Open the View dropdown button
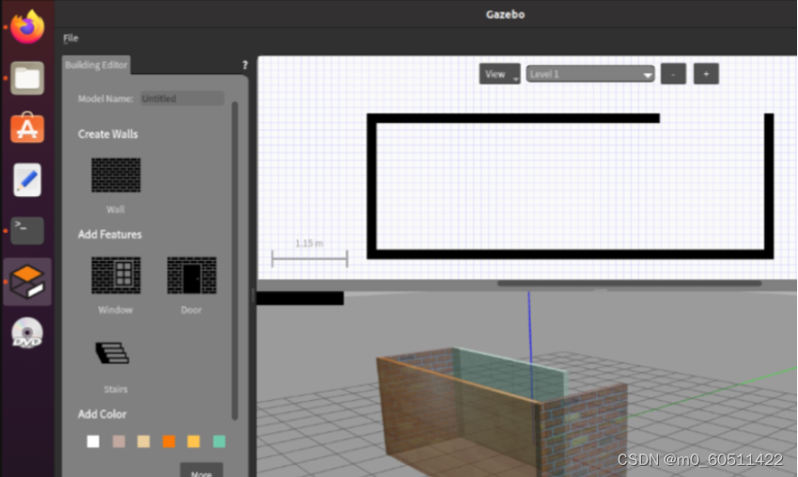 499,74
